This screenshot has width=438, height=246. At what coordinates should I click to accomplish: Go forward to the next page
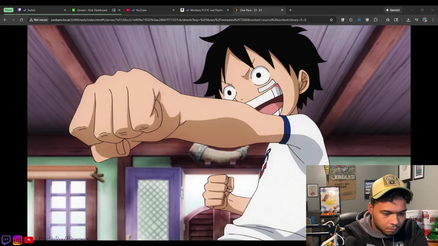[13, 20]
